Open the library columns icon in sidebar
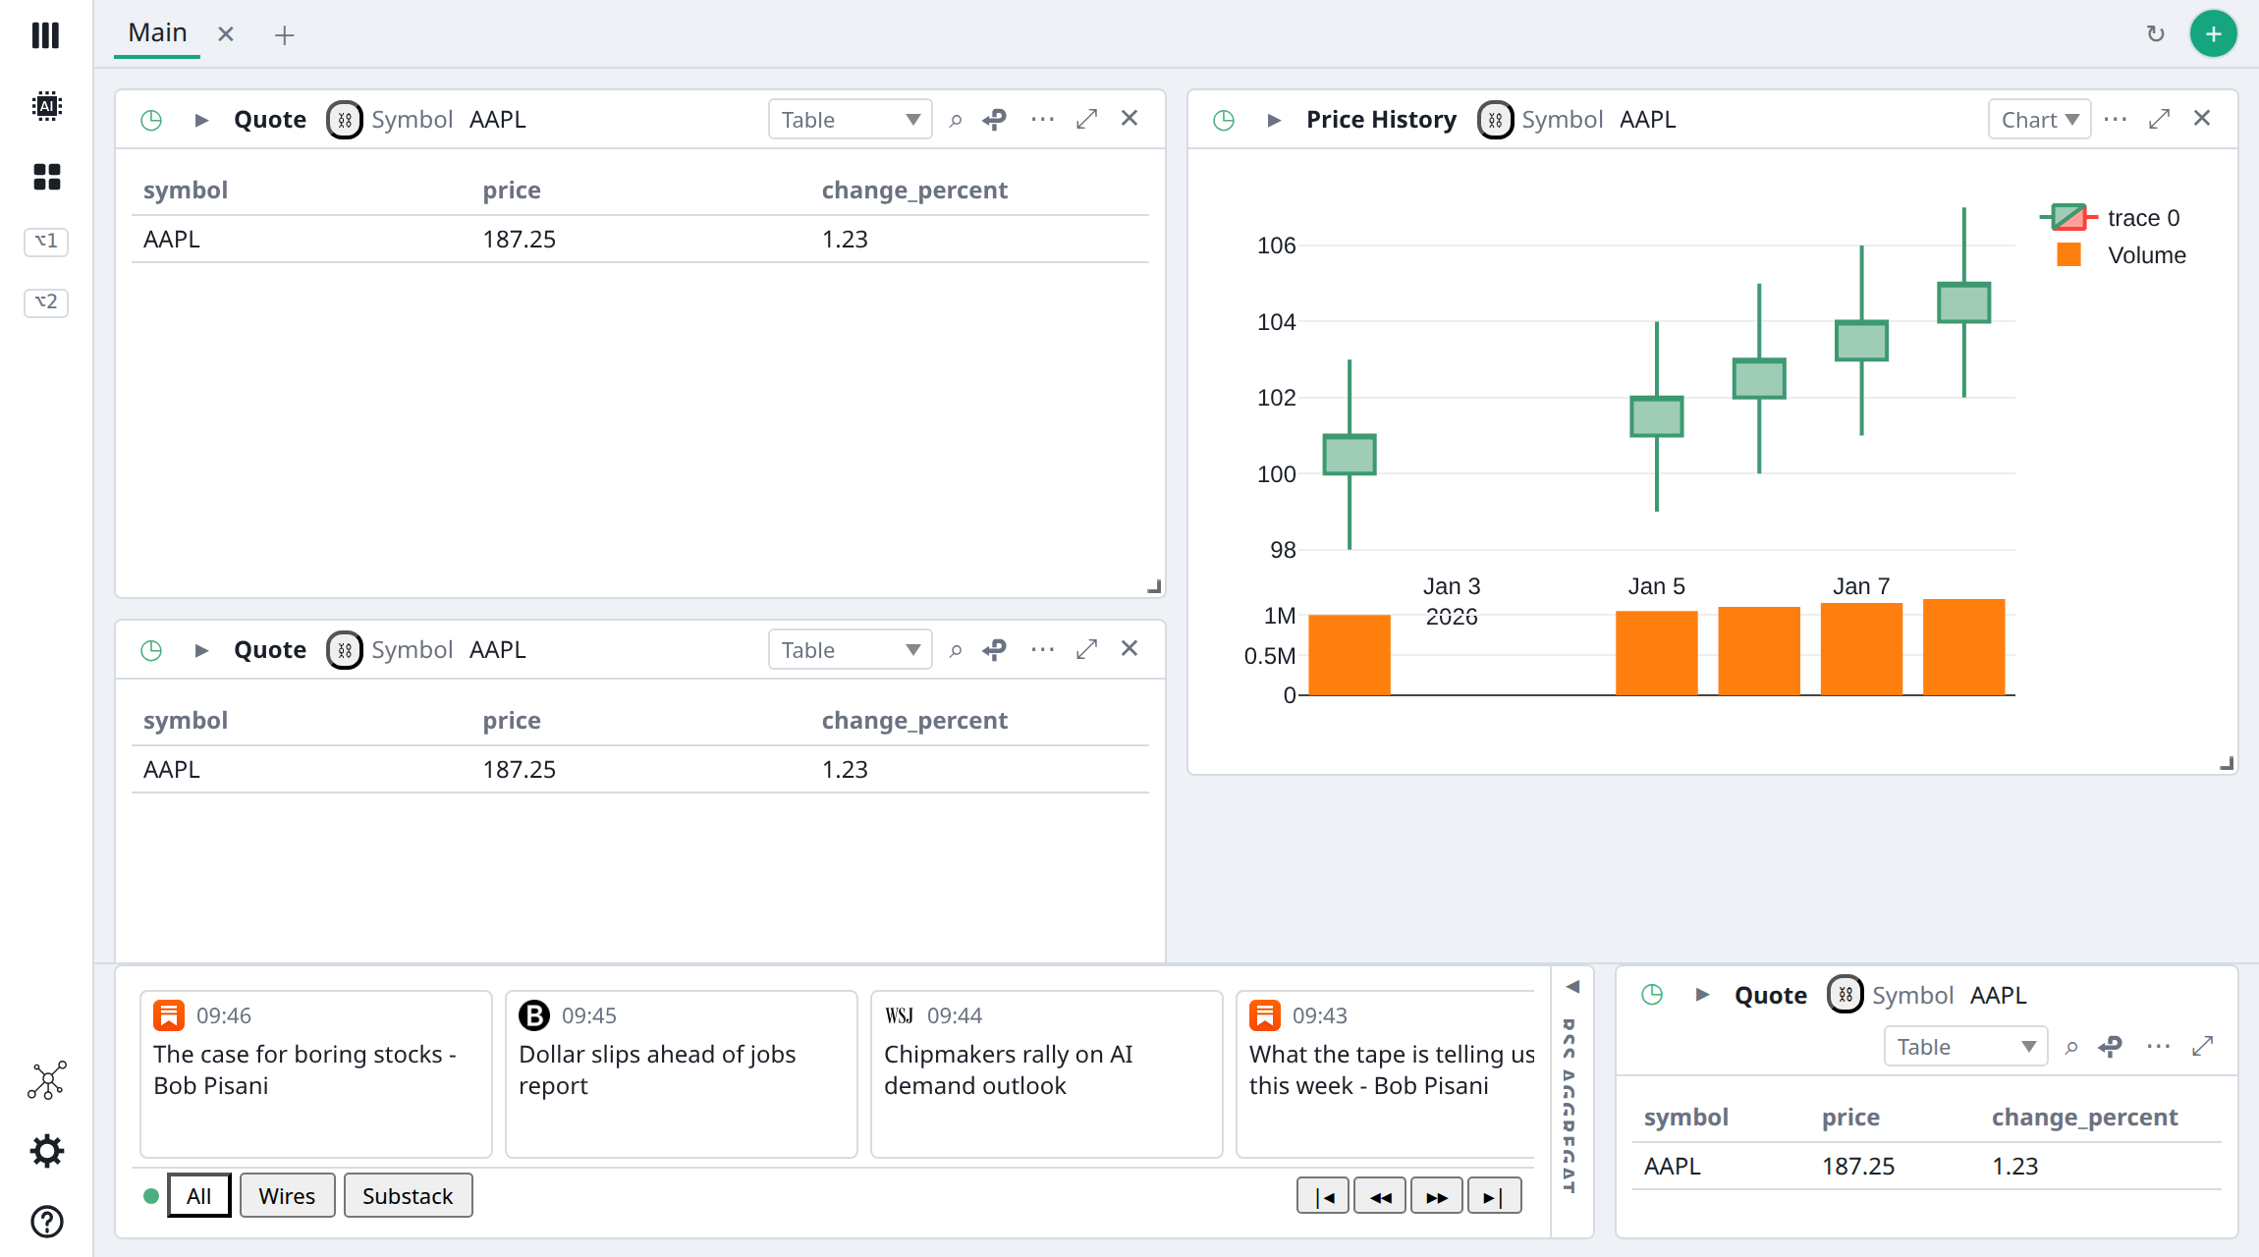 tap(46, 35)
